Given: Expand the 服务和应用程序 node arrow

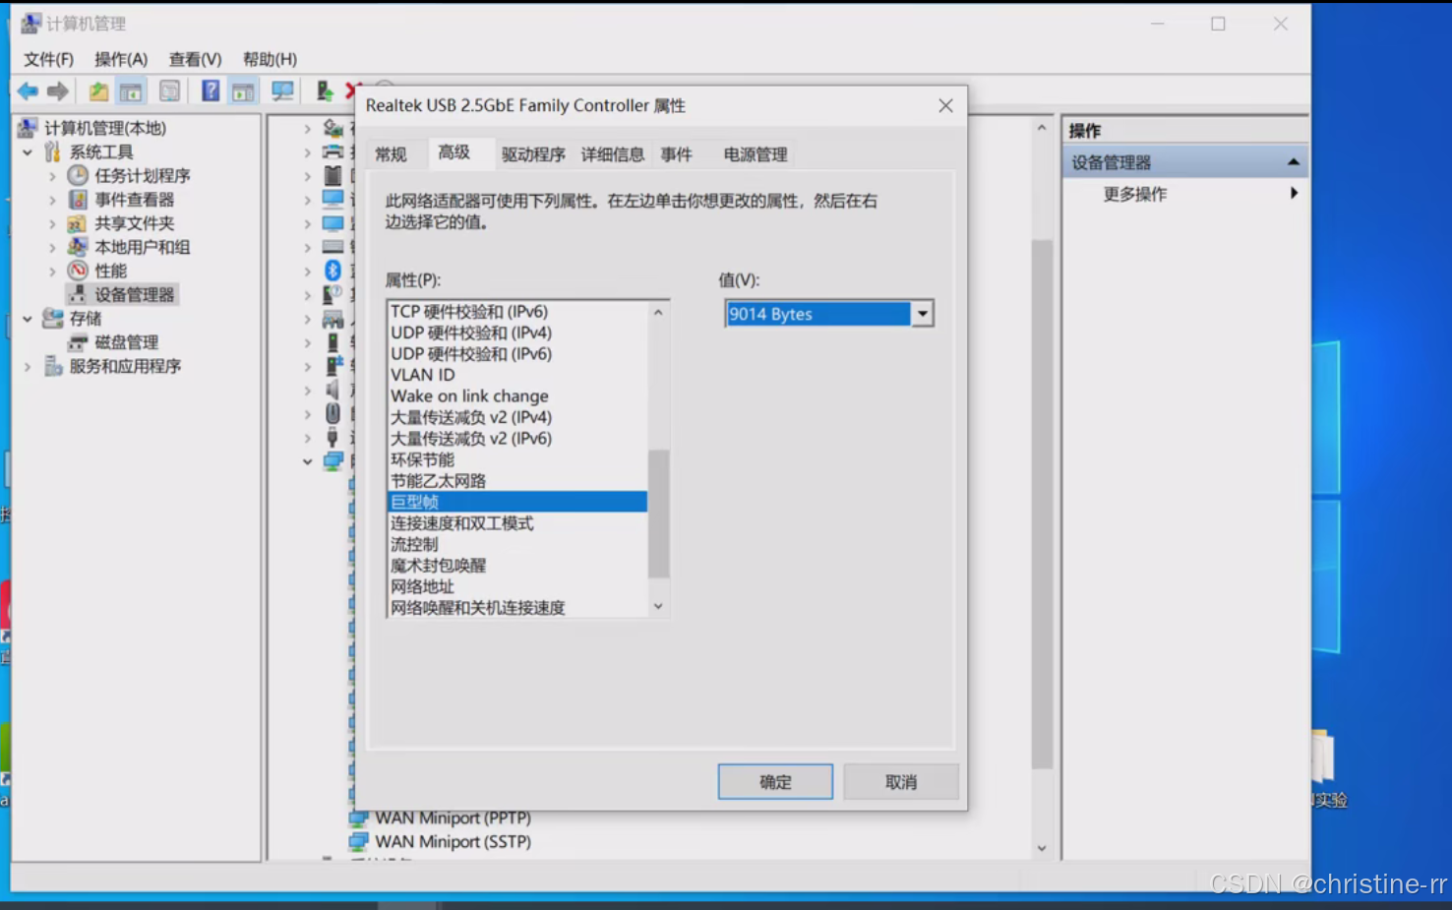Looking at the screenshot, I should (28, 366).
